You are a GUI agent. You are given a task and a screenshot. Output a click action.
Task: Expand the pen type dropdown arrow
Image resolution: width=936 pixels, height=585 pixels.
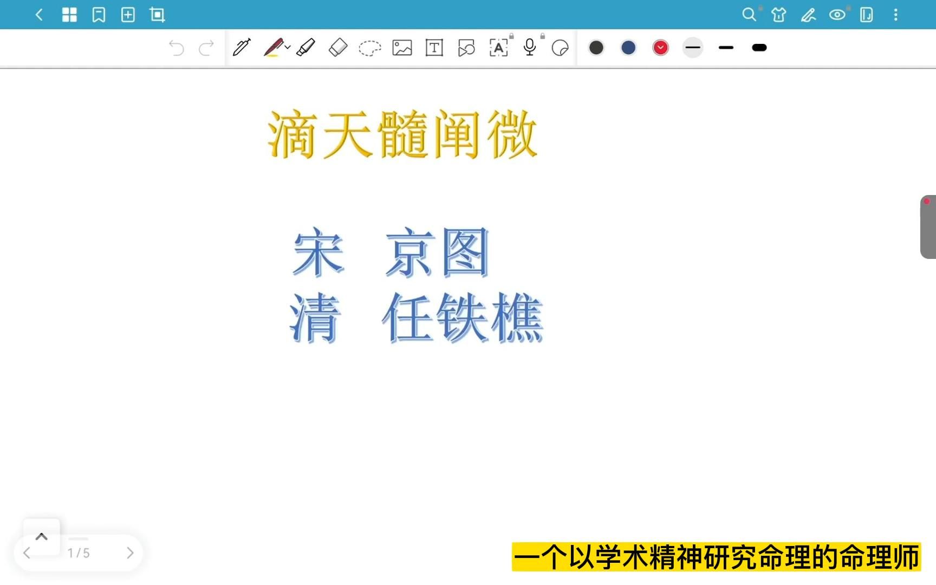point(288,48)
